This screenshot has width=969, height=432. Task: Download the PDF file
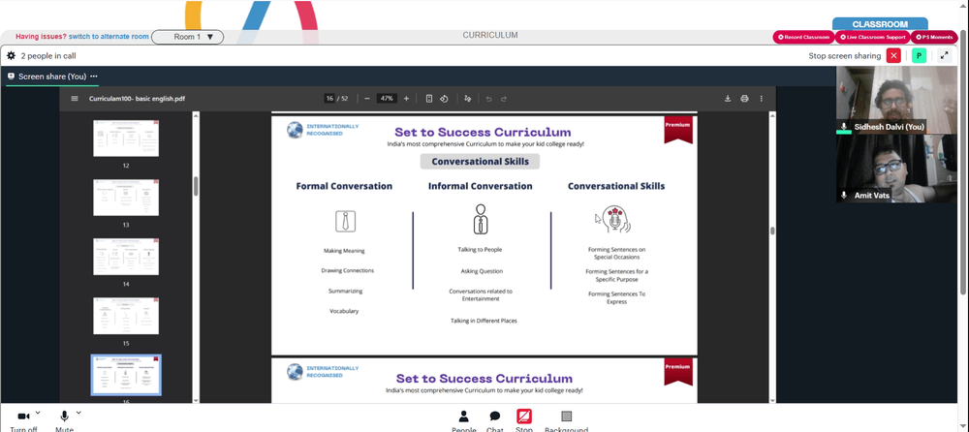coord(728,98)
